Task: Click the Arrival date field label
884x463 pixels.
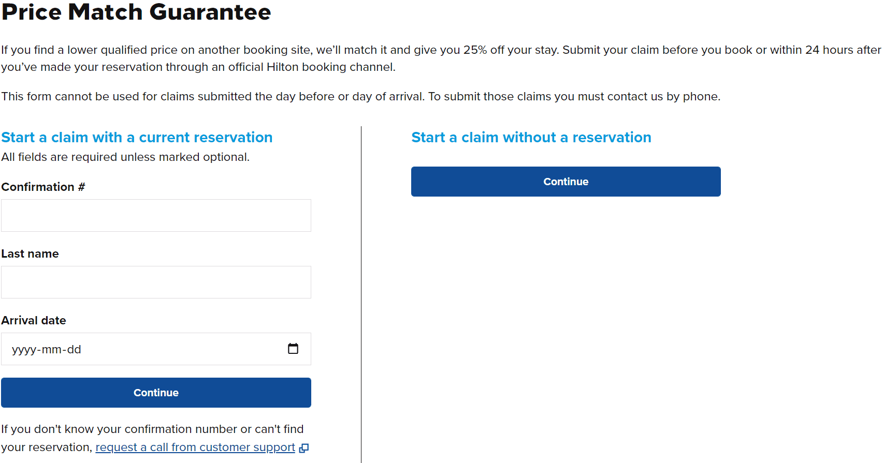Action: pos(34,320)
